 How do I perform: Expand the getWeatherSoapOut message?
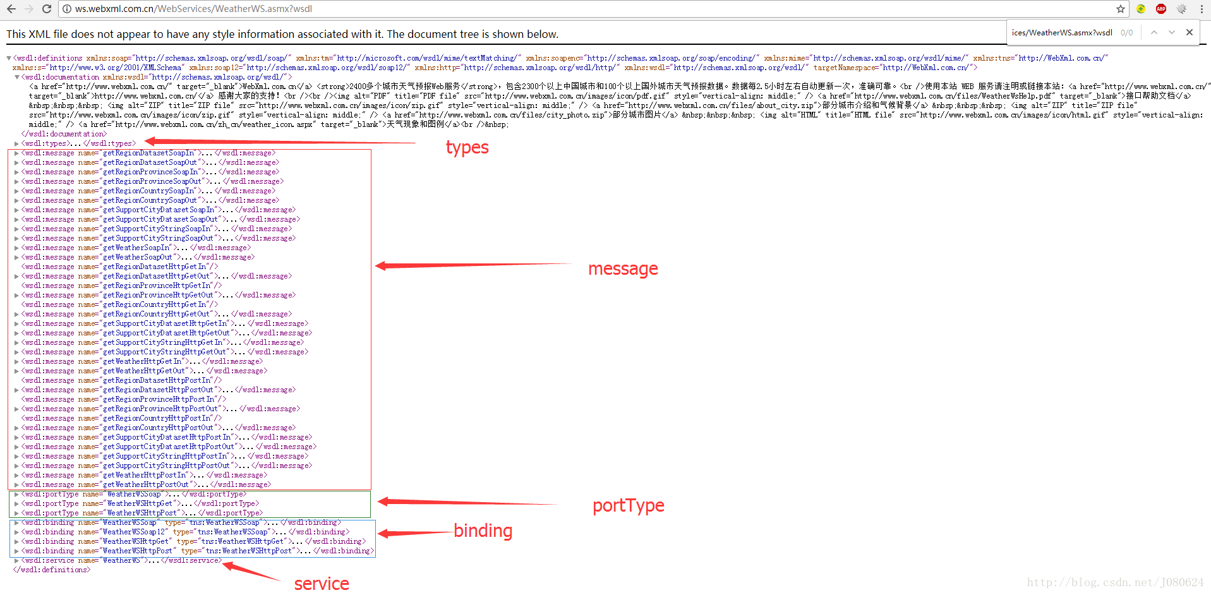(17, 257)
